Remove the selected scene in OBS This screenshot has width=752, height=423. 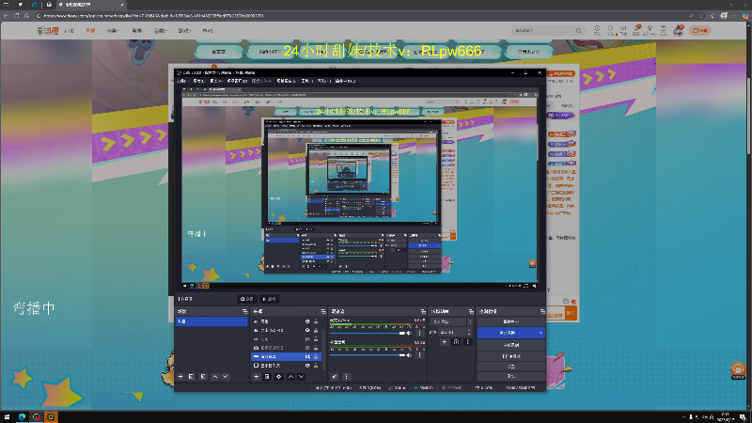pos(192,377)
